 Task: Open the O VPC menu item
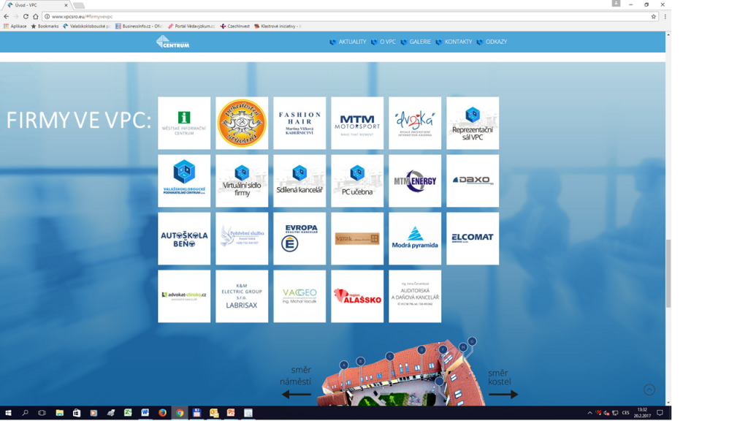[387, 42]
